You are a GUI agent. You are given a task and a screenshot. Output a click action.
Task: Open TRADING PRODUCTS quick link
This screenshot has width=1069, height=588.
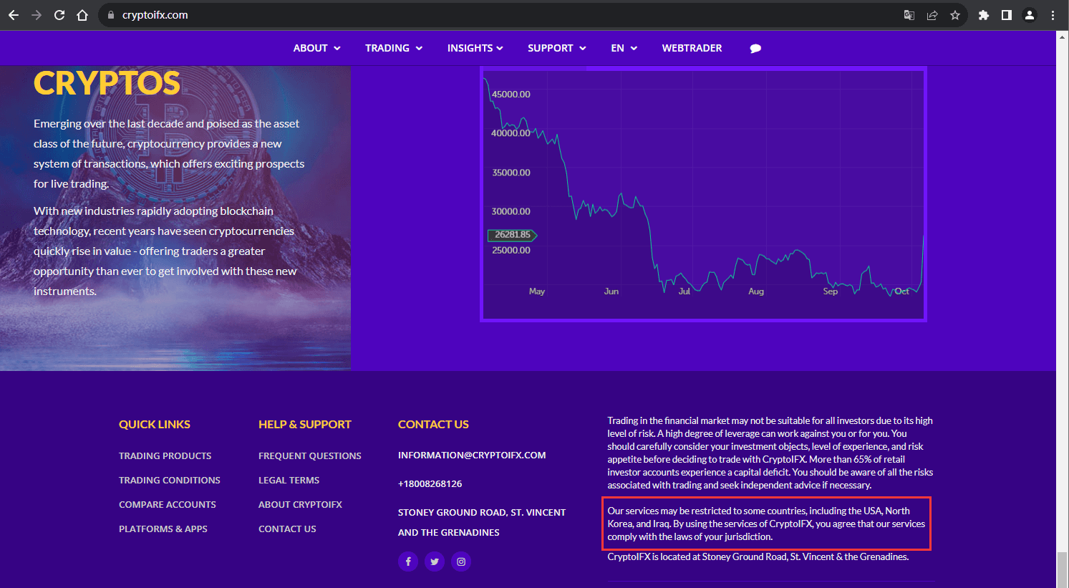tap(165, 456)
